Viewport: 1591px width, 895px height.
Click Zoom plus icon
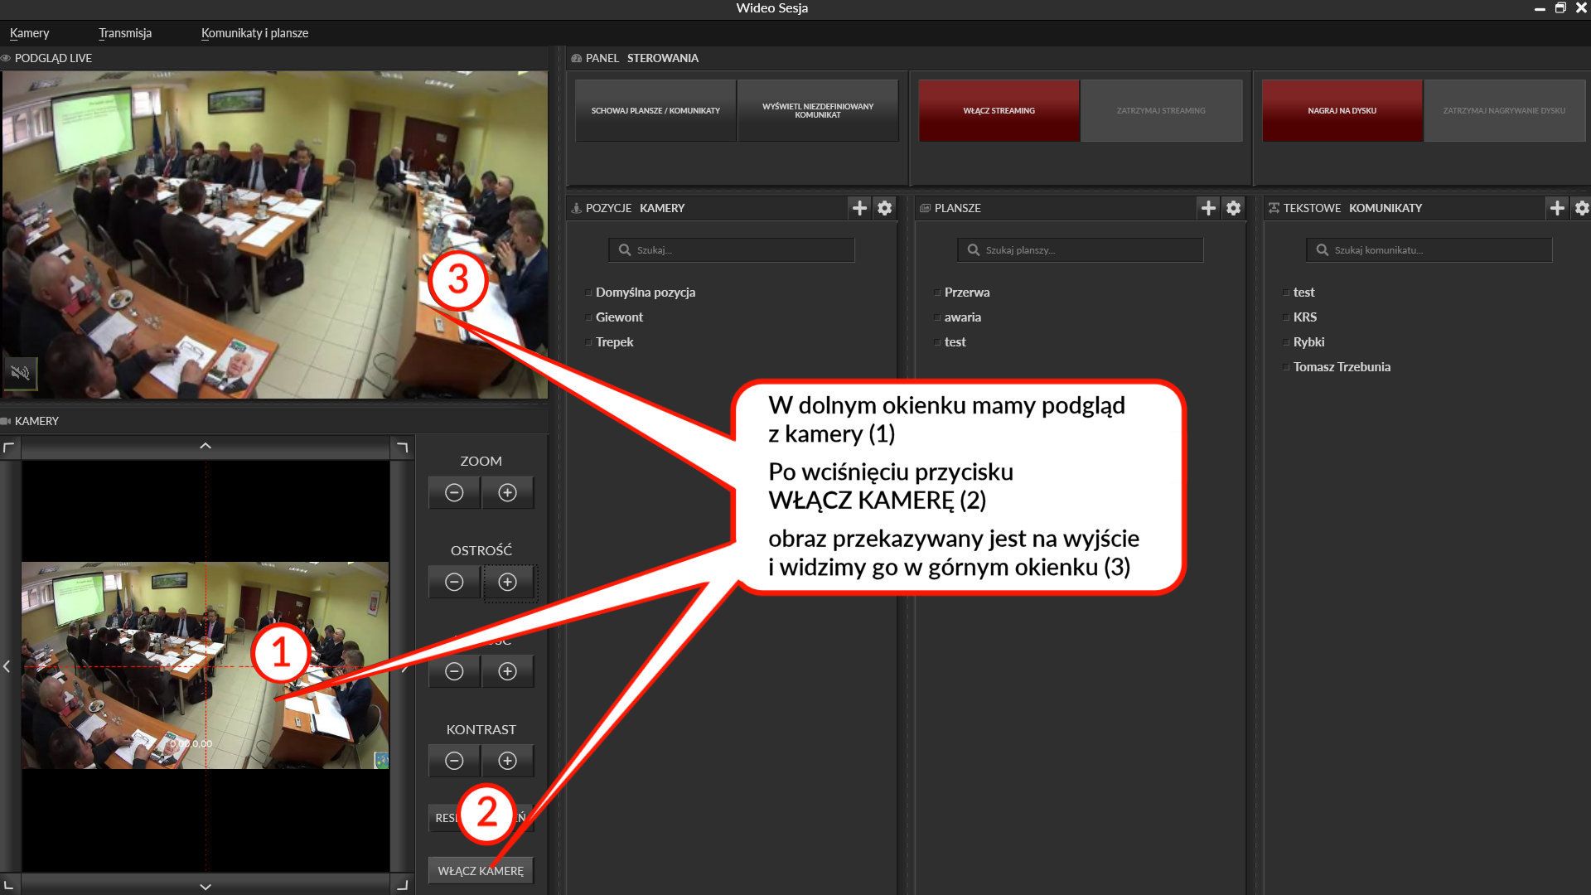pyautogui.click(x=507, y=492)
